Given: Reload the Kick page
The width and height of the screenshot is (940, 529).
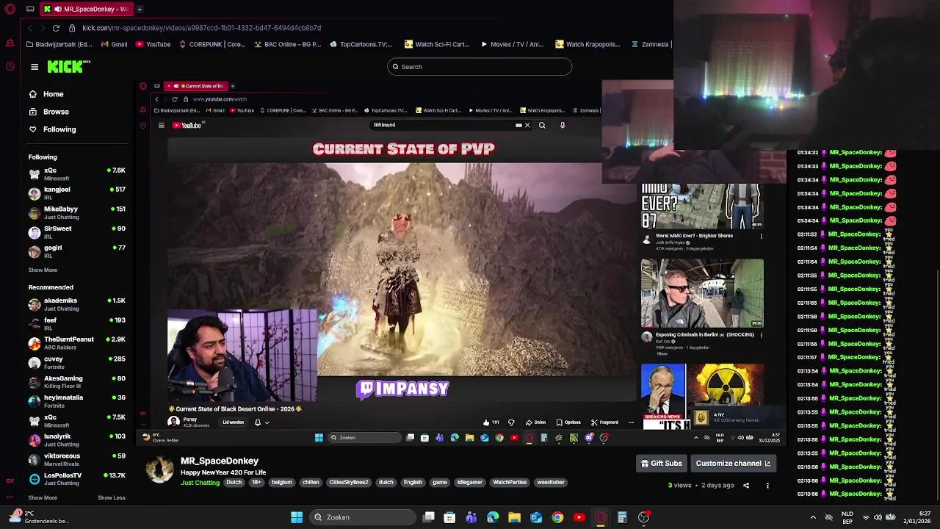Looking at the screenshot, I should (56, 28).
